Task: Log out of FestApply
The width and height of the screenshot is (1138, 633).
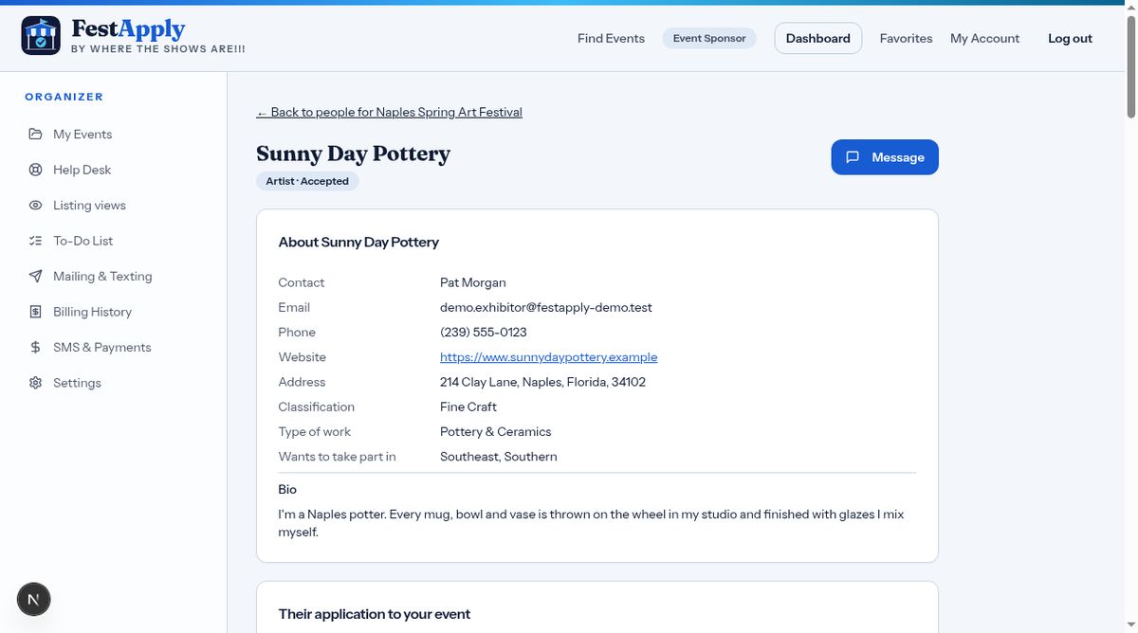Action: pos(1070,38)
